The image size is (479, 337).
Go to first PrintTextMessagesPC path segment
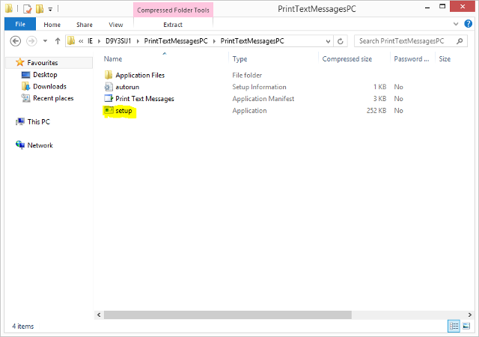(176, 41)
